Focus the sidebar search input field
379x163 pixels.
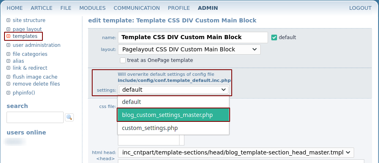coord(35,117)
